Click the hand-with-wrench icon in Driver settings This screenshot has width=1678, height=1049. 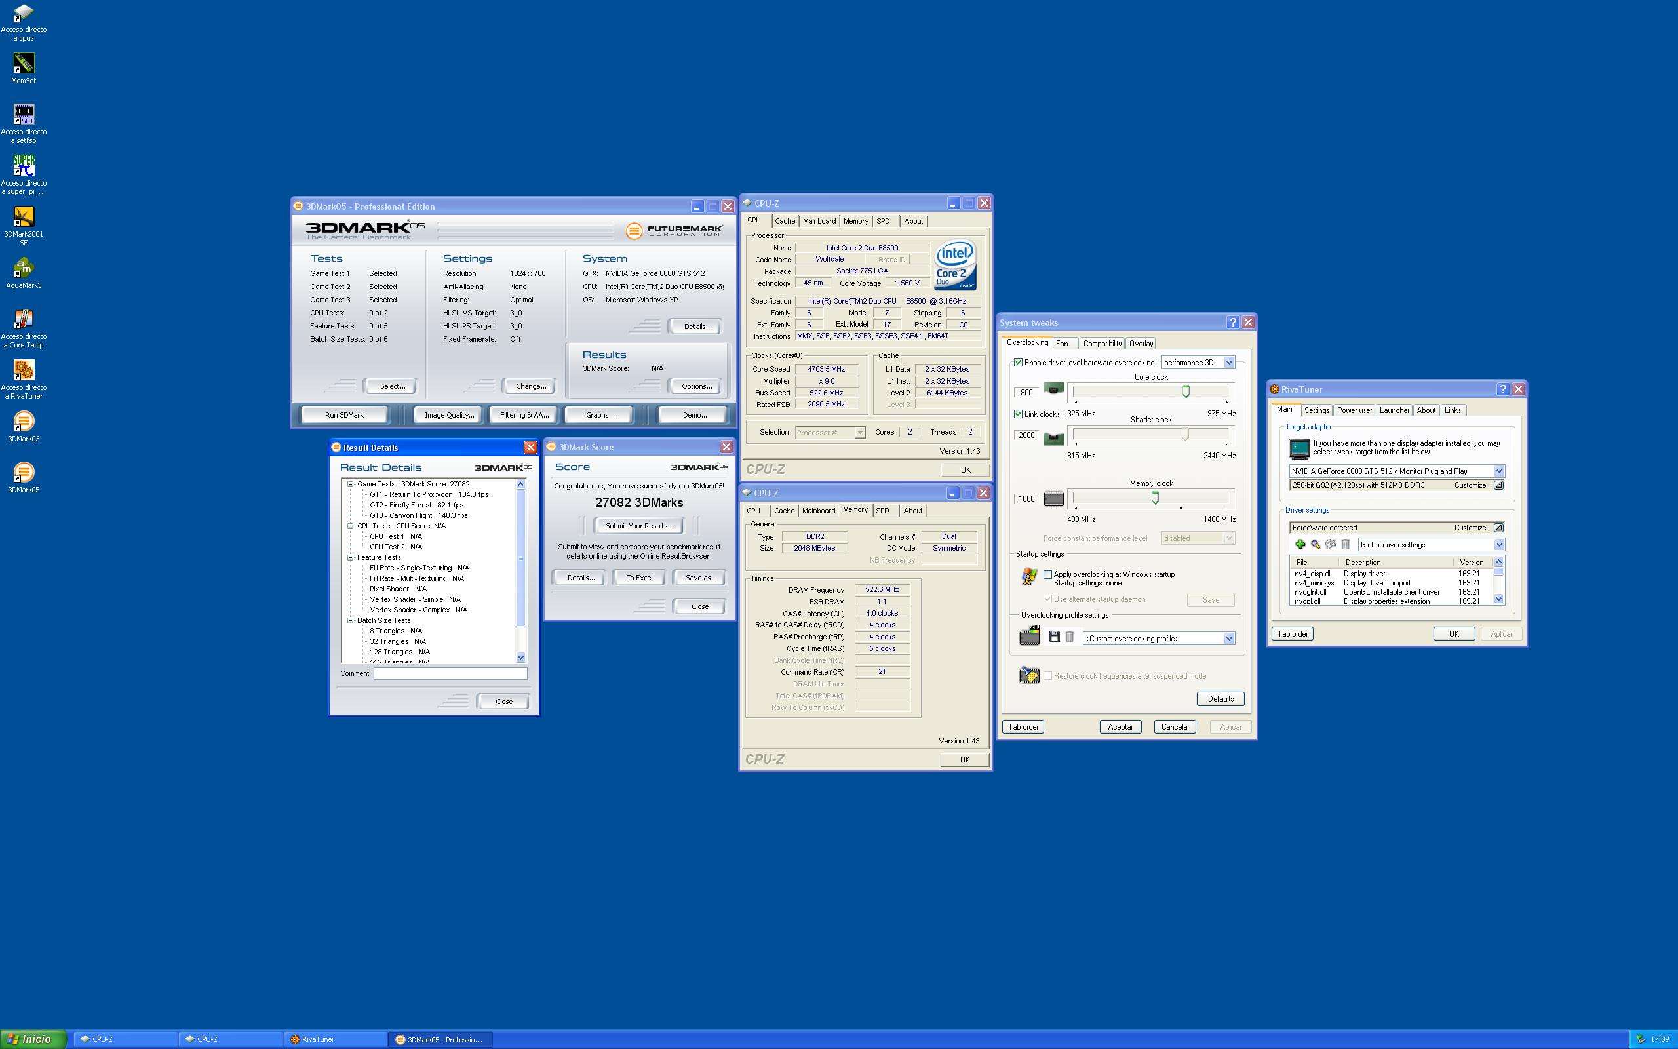pos(1330,545)
